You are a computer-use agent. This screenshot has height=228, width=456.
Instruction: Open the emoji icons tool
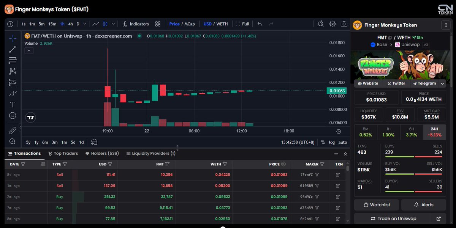(x=13, y=115)
